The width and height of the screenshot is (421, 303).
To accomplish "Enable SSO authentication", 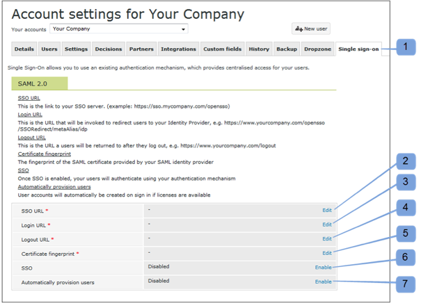I will [x=323, y=267].
